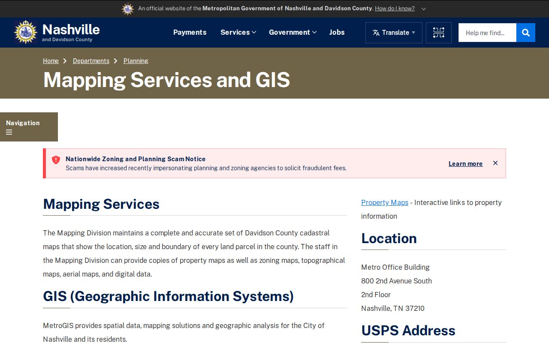
Task: Click the Nationwide Zoning and Planning Scam Notice title
Action: pos(136,159)
